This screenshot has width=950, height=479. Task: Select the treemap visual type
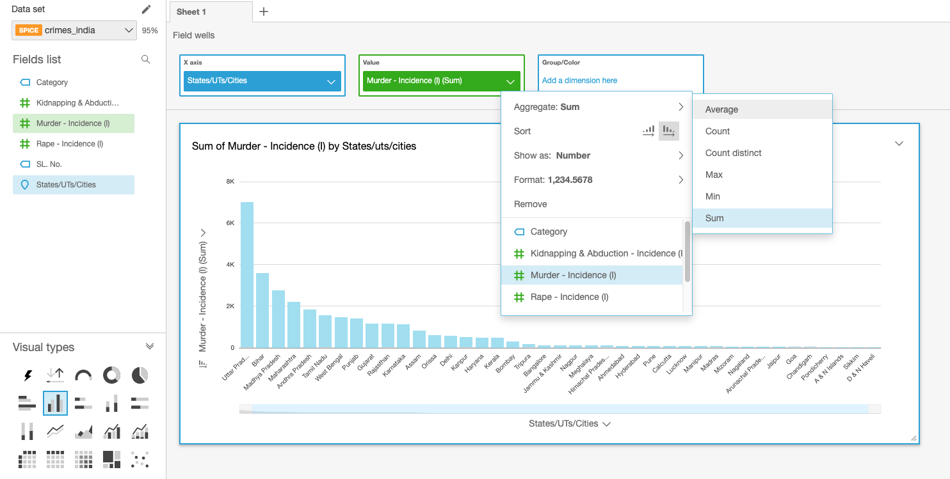pyautogui.click(x=111, y=459)
